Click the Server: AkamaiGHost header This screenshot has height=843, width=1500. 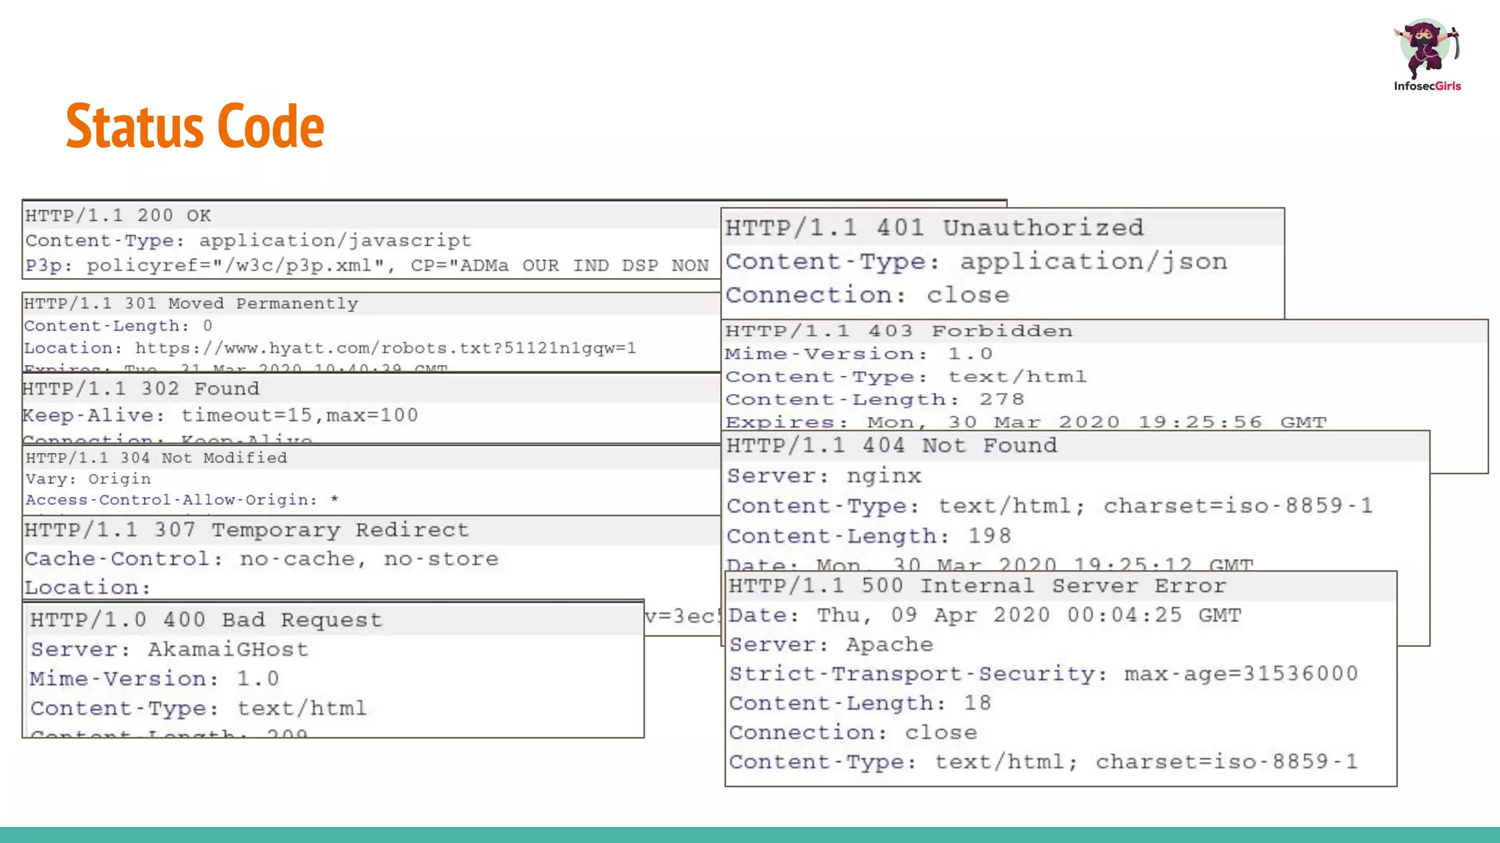click(169, 650)
